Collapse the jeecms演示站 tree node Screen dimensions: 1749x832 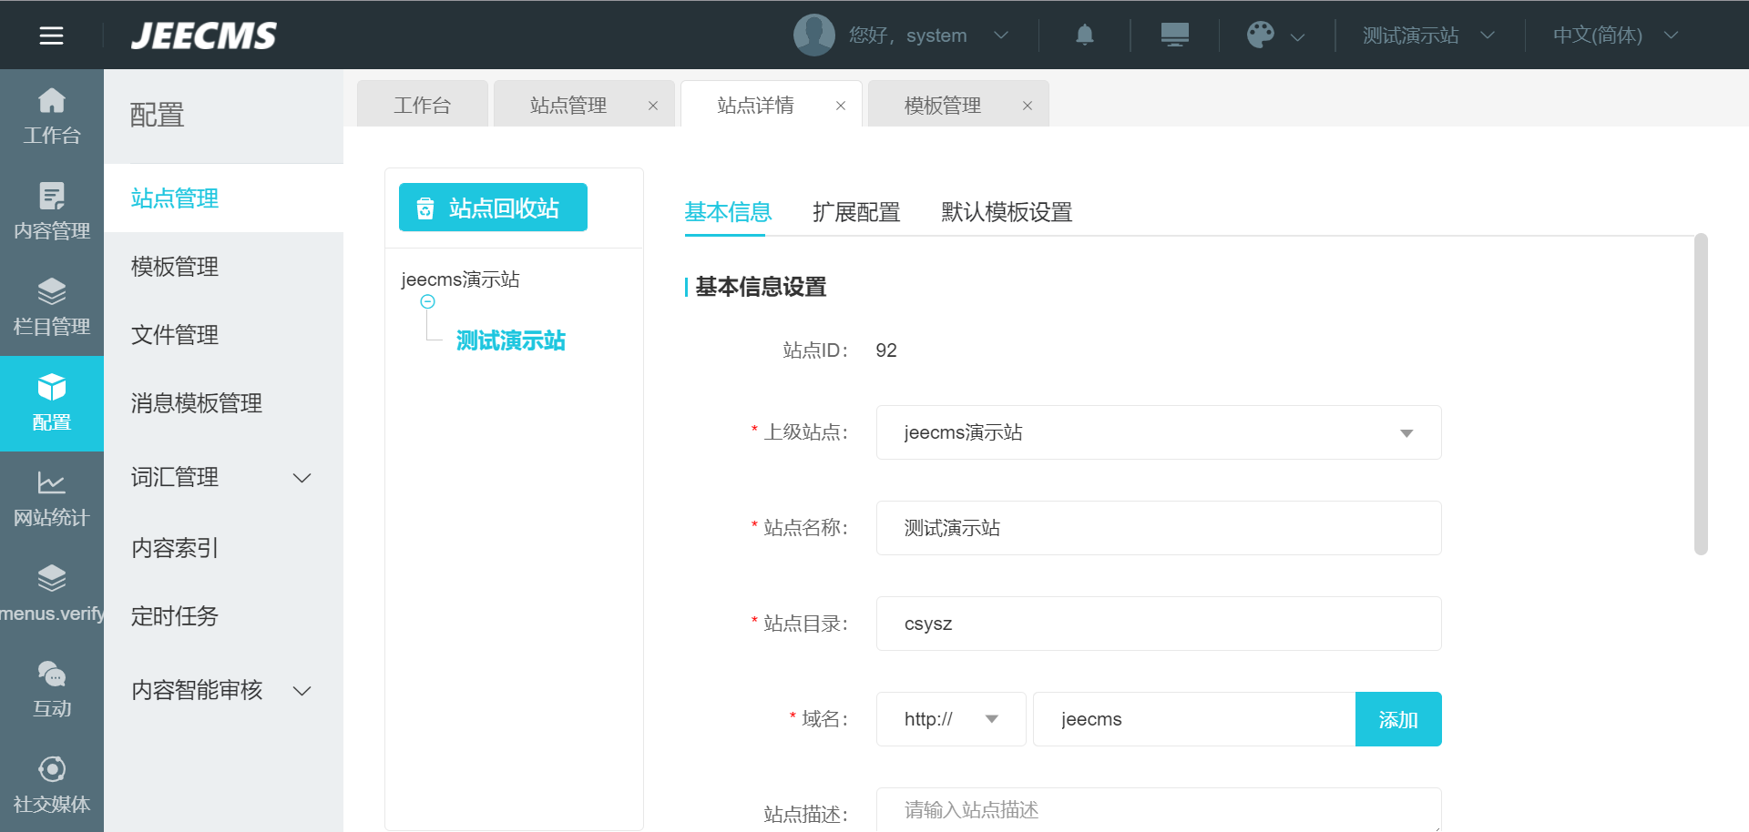tap(427, 302)
